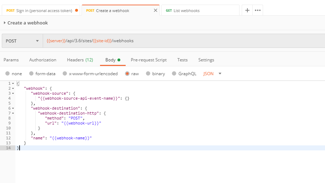Select form-data body type

[x=31, y=74]
